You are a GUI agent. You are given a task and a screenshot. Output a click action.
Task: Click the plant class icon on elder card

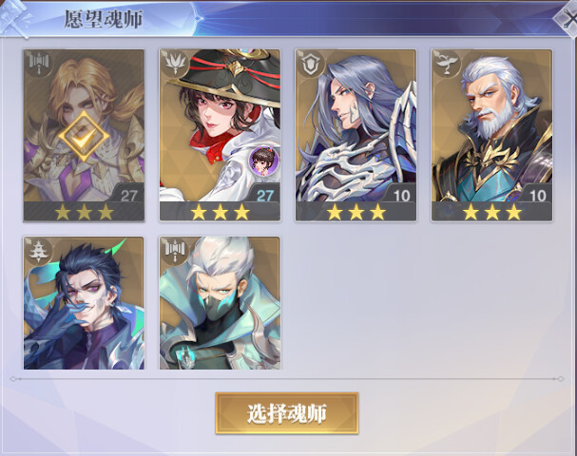pyautogui.click(x=447, y=64)
